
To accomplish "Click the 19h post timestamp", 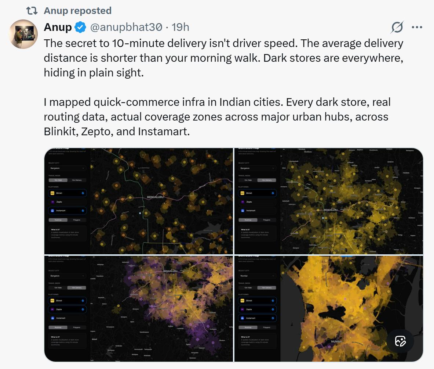I will coord(180,27).
